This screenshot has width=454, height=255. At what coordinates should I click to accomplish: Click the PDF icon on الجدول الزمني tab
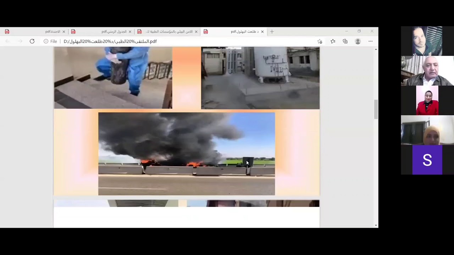73,32
